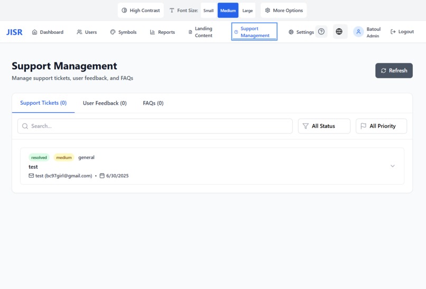Click the search magnifier icon
426x289 pixels.
(25, 126)
